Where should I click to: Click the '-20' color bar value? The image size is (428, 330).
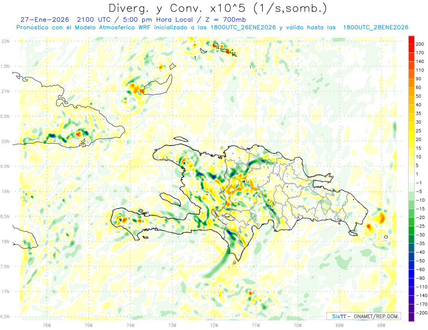pos(420,218)
